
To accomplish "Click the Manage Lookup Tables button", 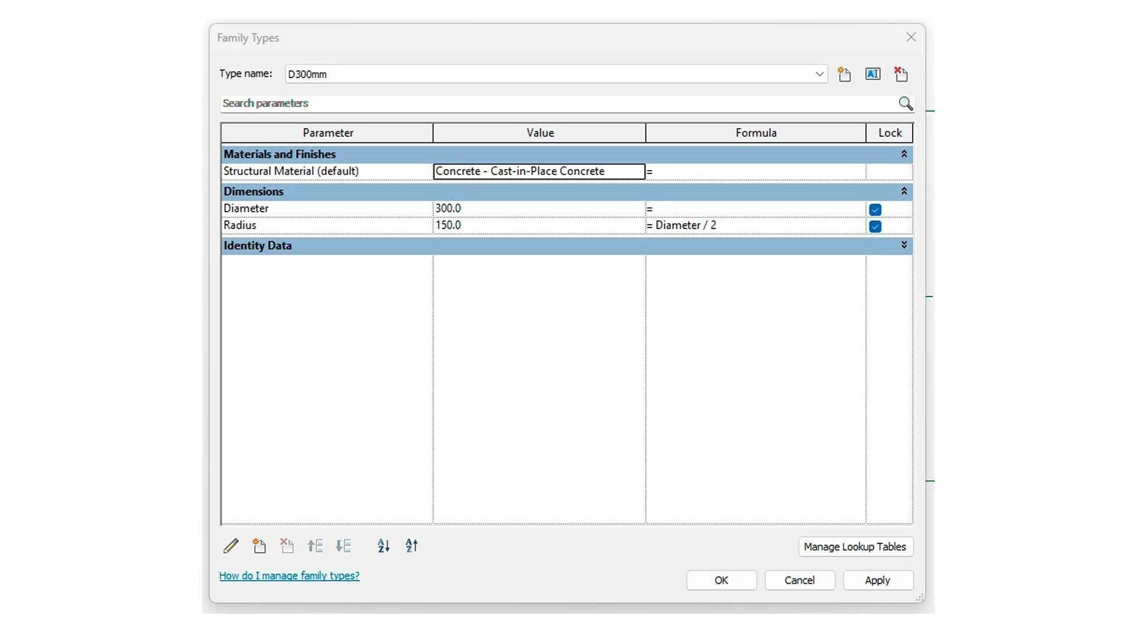I will click(x=855, y=547).
